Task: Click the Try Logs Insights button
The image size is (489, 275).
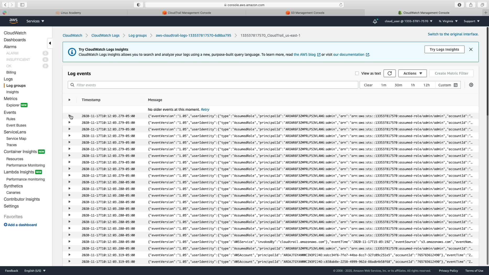Action: point(444,49)
